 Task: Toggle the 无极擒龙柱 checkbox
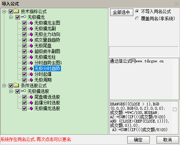(x=24, y=57)
